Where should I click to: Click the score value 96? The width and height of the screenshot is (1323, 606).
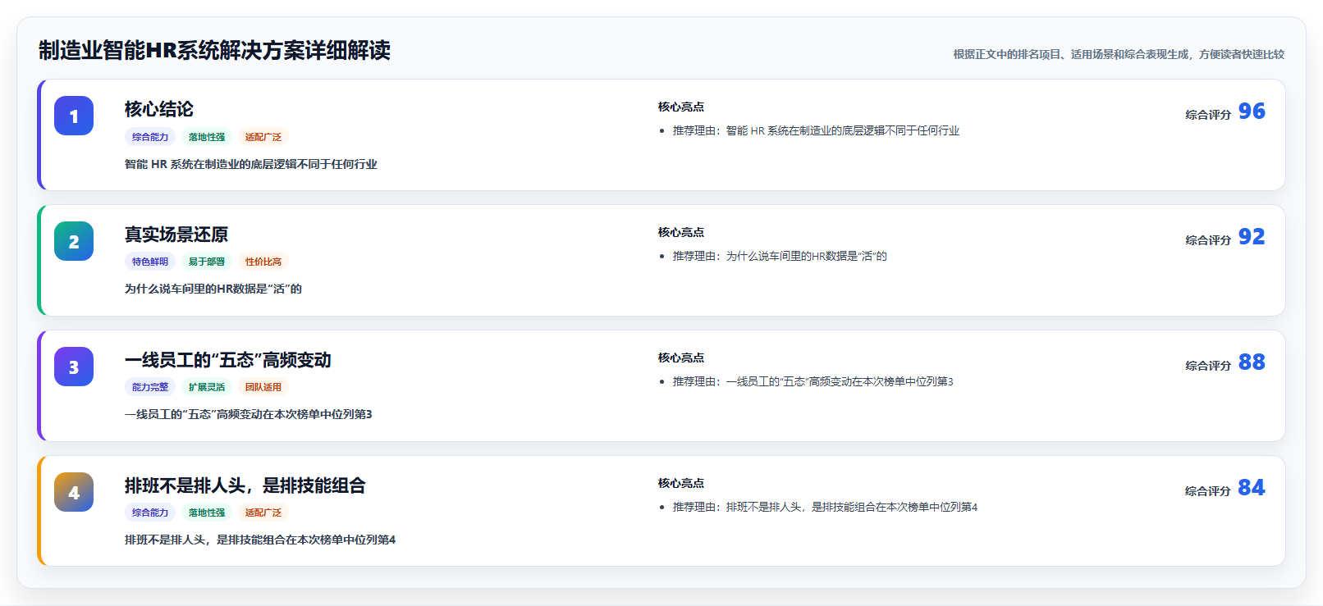click(1252, 111)
